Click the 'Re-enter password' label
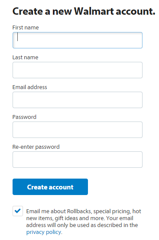The image size is (159, 240). point(36,147)
